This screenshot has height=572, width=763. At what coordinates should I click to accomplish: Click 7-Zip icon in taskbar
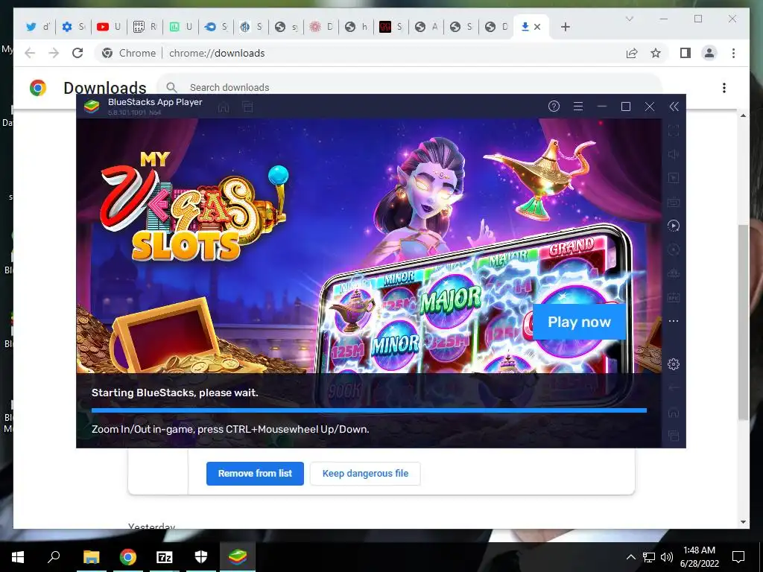pos(165,557)
